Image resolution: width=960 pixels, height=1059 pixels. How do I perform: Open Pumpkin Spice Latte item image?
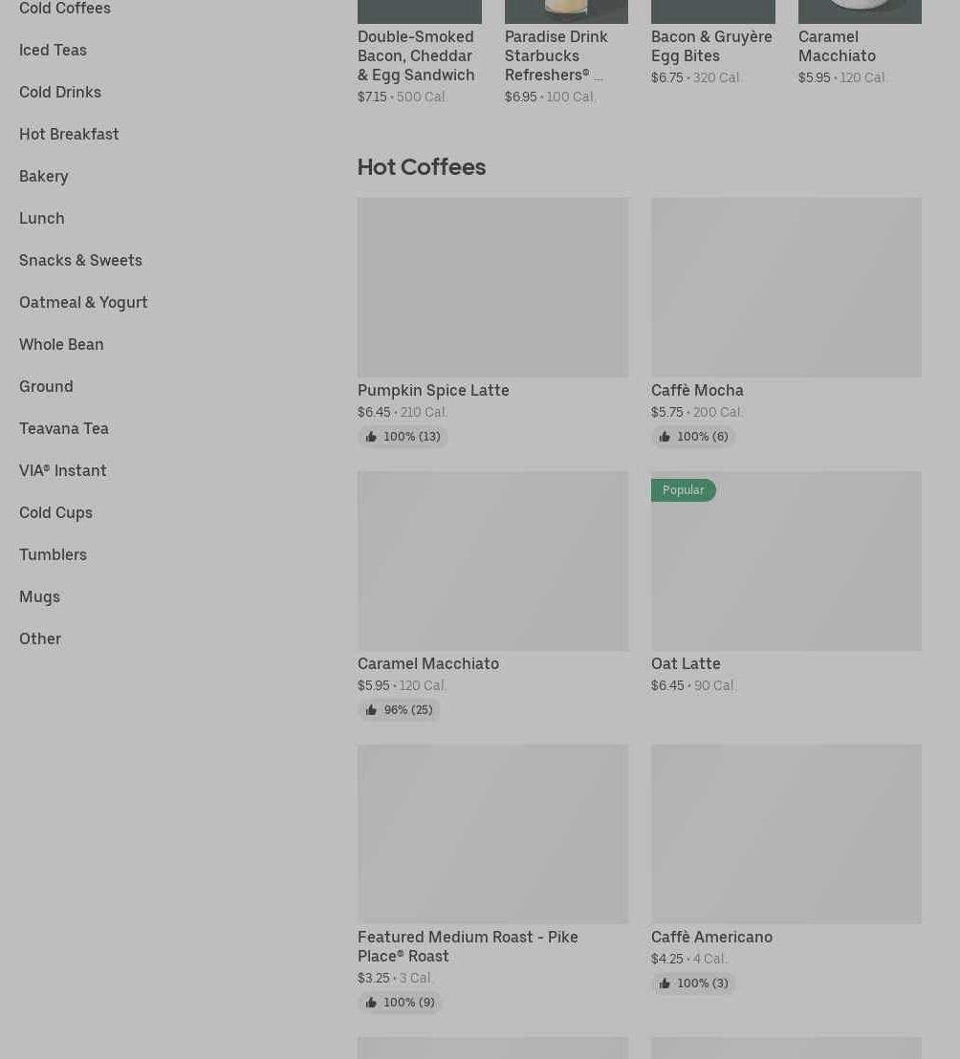492,287
